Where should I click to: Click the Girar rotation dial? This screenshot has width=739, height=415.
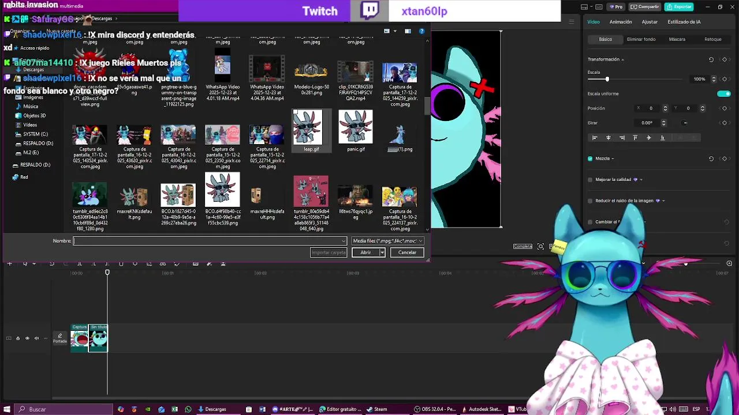click(685, 123)
